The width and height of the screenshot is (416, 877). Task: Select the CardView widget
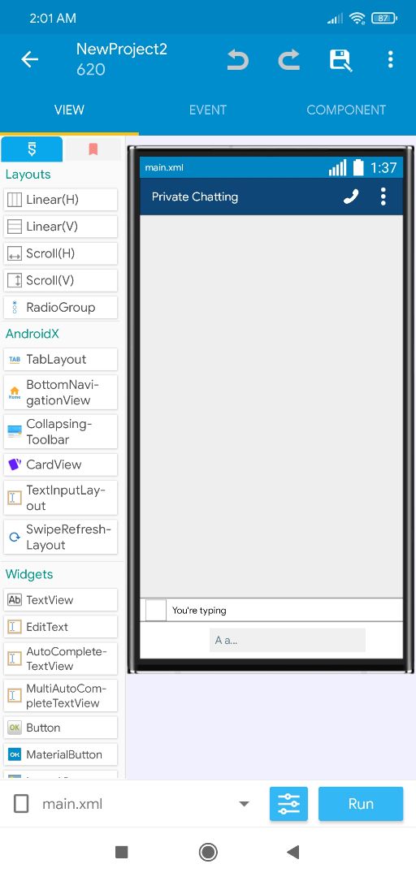click(60, 464)
